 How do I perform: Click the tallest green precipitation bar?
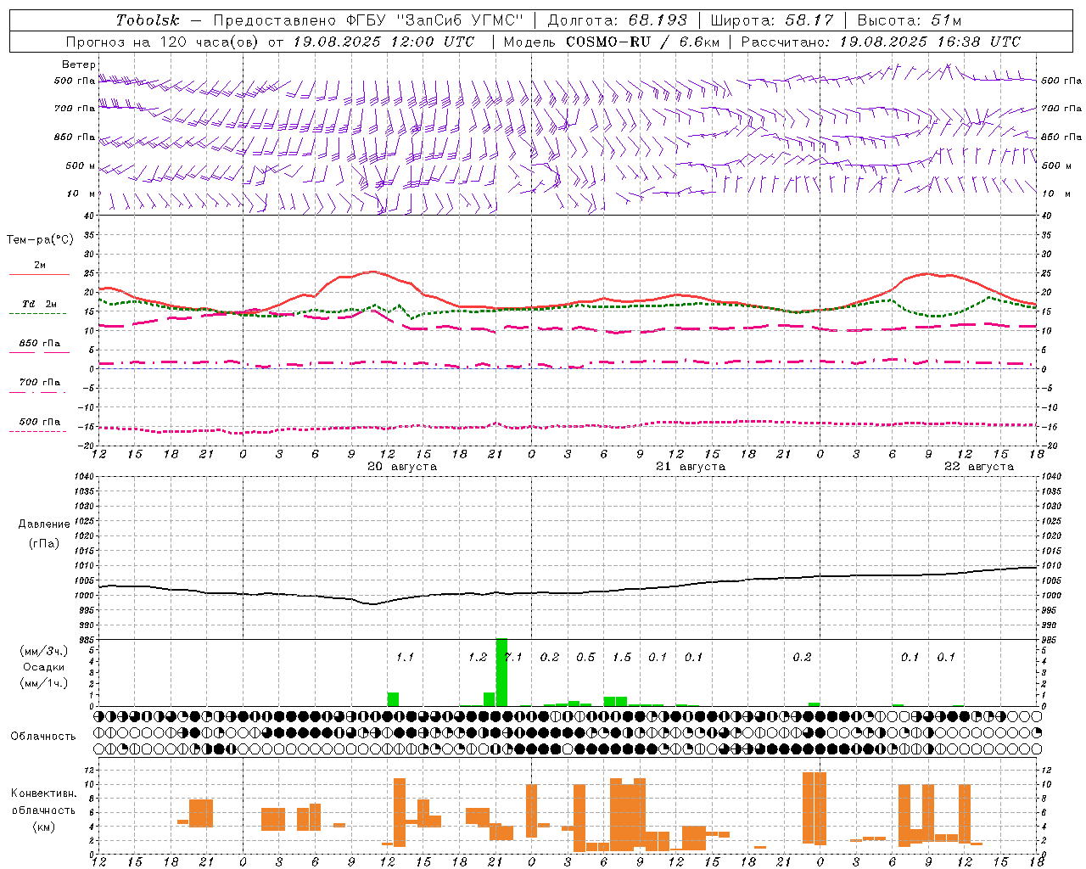[x=501, y=672]
